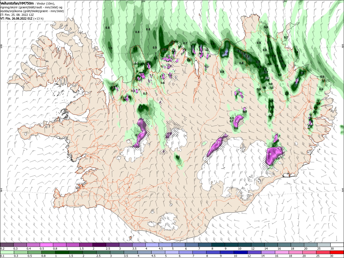Click the slydda/snjókoma description line

coord(31,11)
